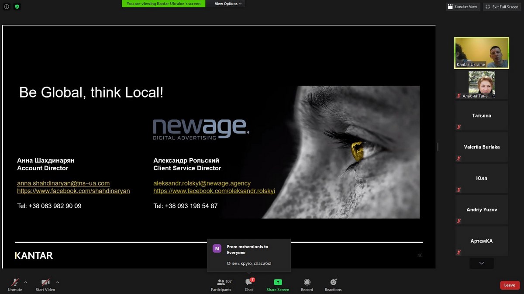Click the Share Screen button
Image resolution: width=524 pixels, height=294 pixels.
coord(278,285)
